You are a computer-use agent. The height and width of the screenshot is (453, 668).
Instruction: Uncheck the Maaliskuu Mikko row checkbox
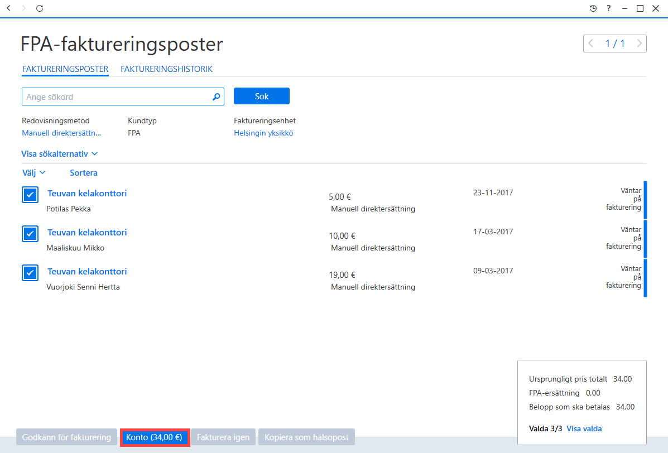click(x=30, y=234)
